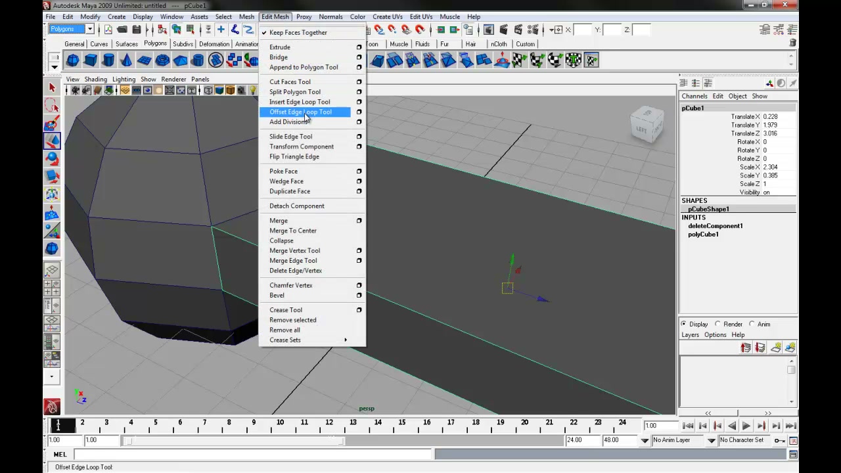This screenshot has height=473, width=841.
Task: Open the Extrude options box
Action: (x=359, y=47)
